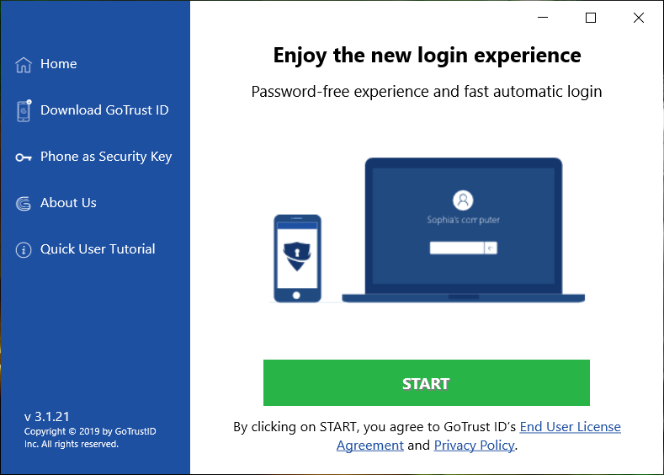Viewport: 664px width, 475px height.
Task: Minimize the GoTrust ID window
Action: click(543, 18)
